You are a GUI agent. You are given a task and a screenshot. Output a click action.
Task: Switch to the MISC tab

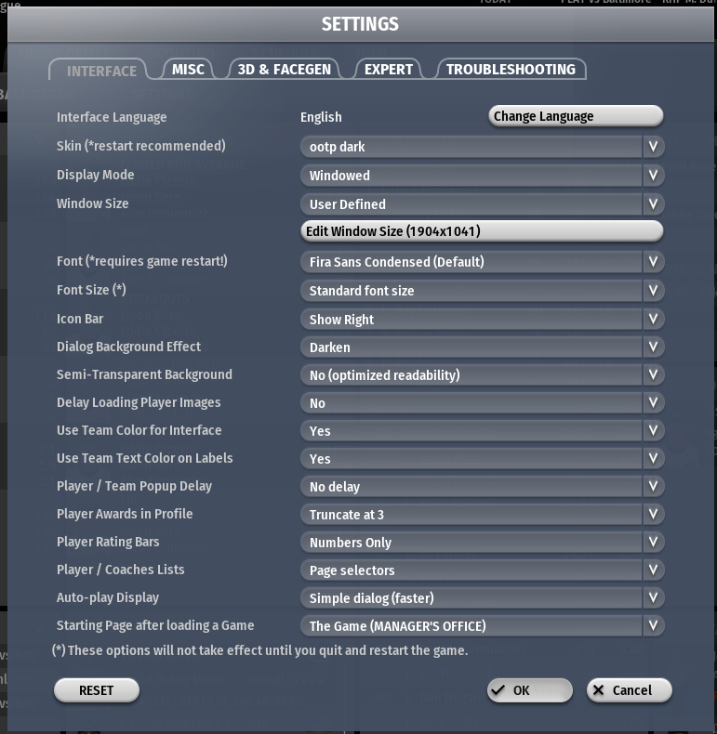pos(188,70)
